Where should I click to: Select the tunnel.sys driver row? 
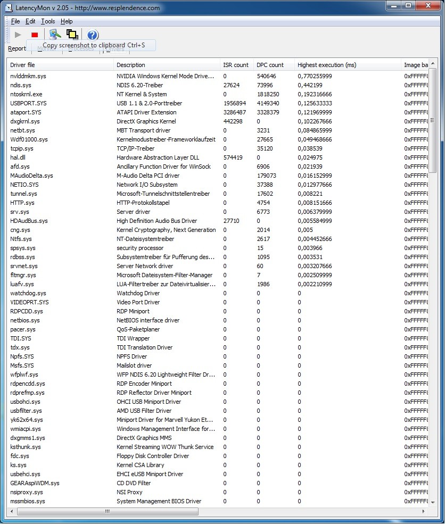pyautogui.click(x=218, y=194)
